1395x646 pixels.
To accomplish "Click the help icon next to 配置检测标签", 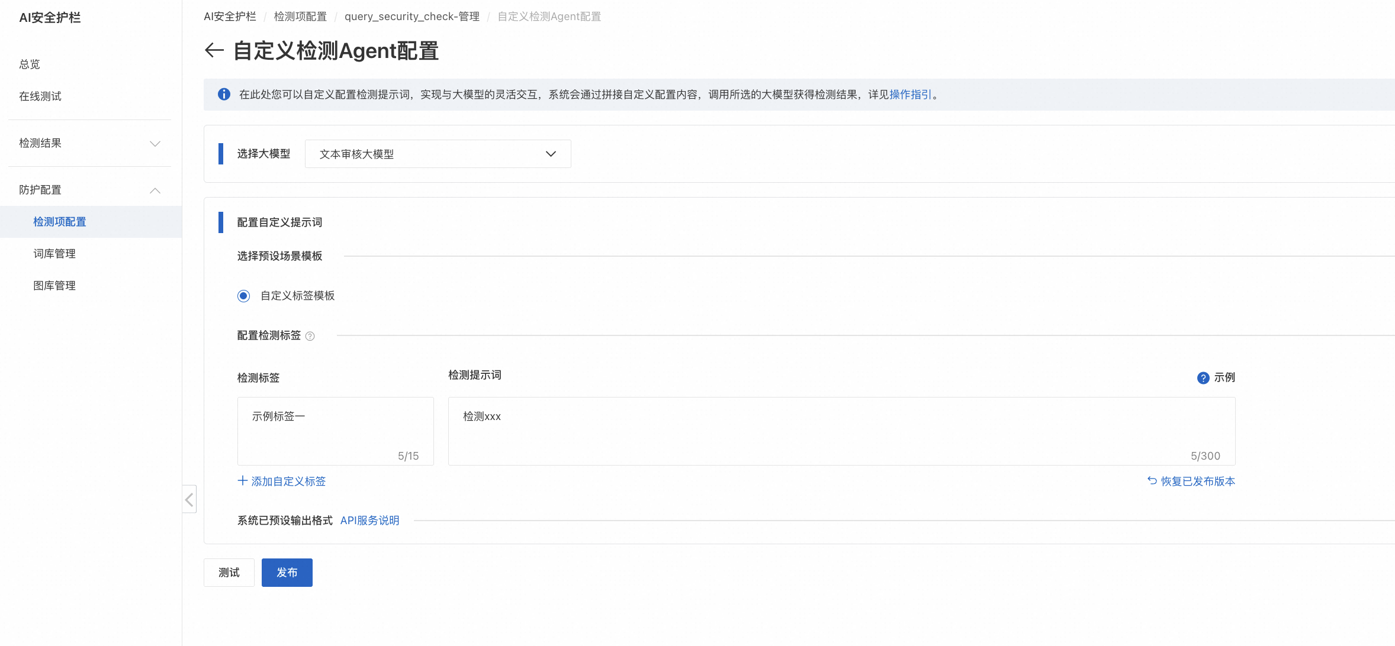I will point(310,336).
